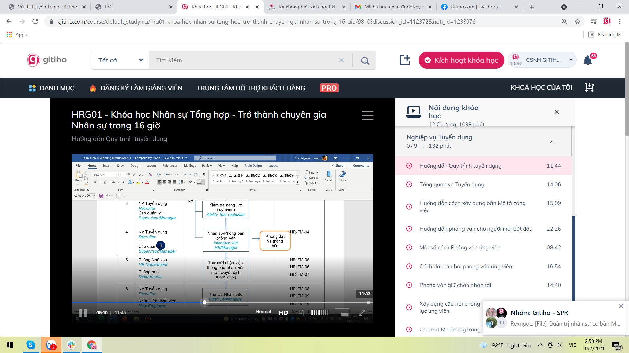Viewport: 629px width, 353px height.
Task: Open lesson Hướng dẫn cách xây dựng bản Mô tả công việc
Action: click(x=484, y=207)
